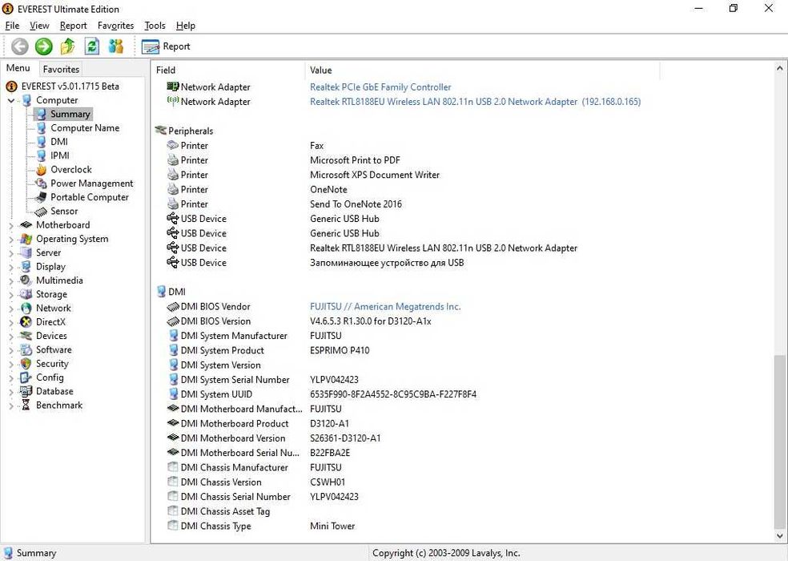Click the Security shield icon

click(26, 363)
